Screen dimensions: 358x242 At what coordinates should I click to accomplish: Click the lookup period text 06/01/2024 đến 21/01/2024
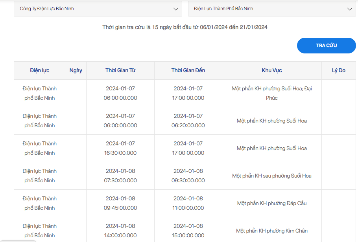(x=234, y=27)
